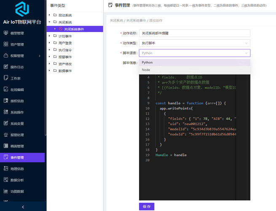The width and height of the screenshot is (276, 211).
Task: Click the folder icon beside 执行指令
Action: tap(55, 50)
